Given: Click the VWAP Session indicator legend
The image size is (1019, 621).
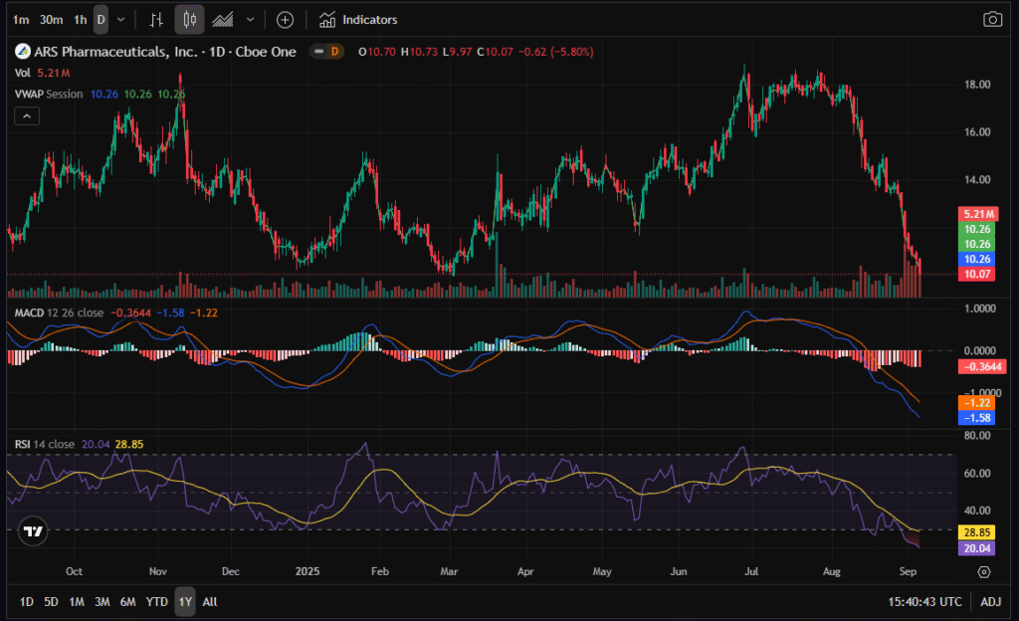Looking at the screenshot, I should pyautogui.click(x=48, y=94).
